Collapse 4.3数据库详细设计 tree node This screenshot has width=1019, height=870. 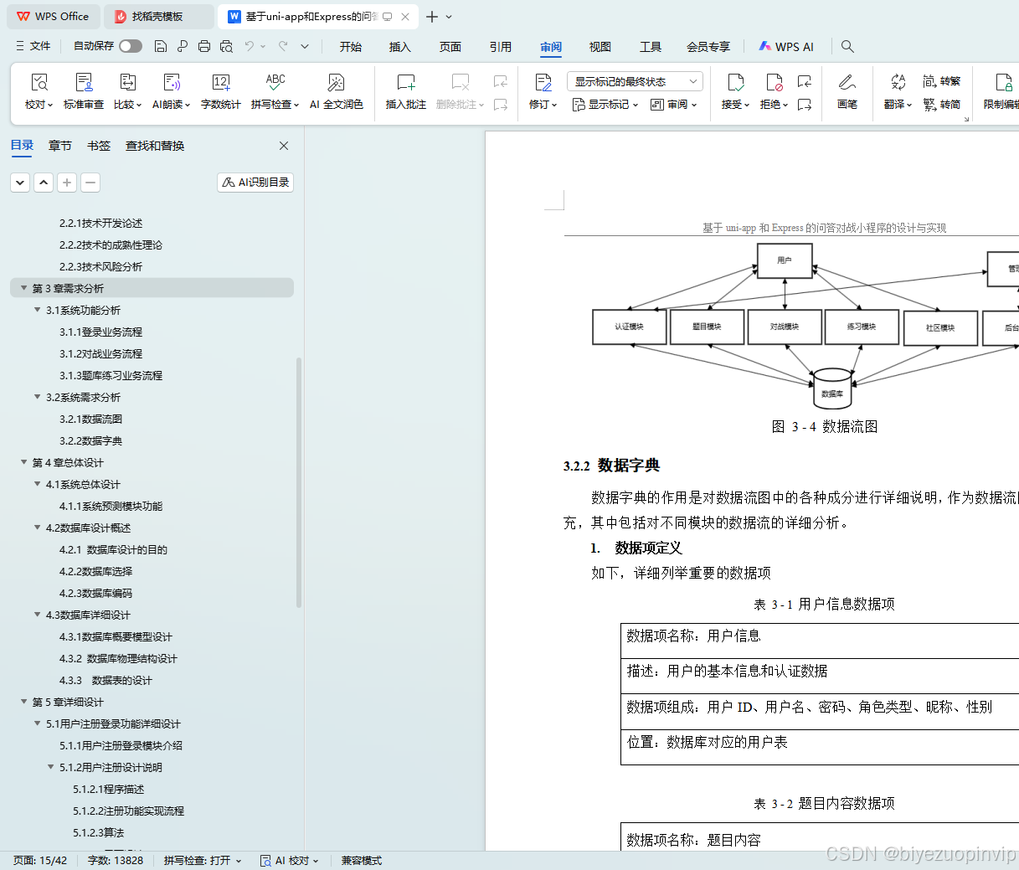click(x=38, y=615)
